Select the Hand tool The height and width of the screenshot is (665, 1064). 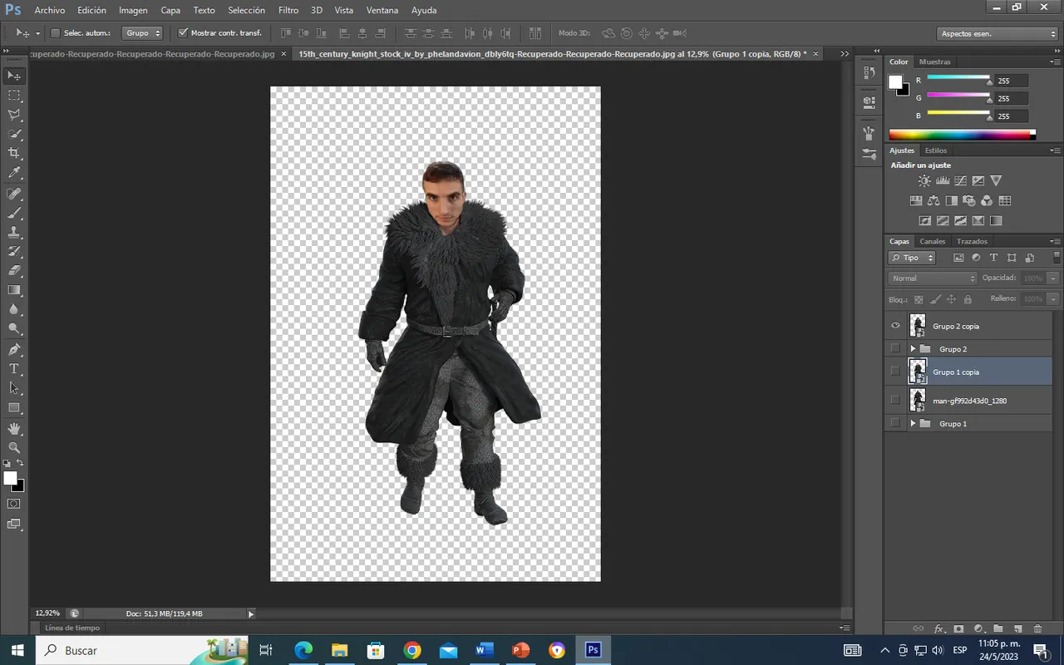point(14,429)
